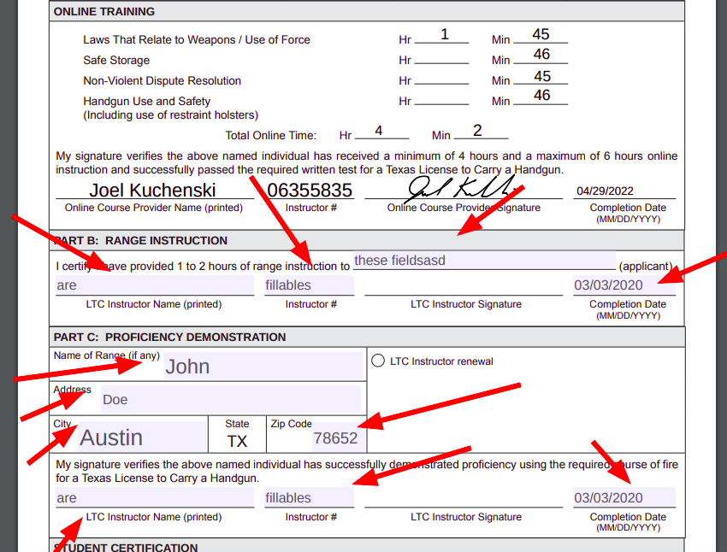Image resolution: width=727 pixels, height=552 pixels.
Task: Click the applicant field containing 'these fieldsasd'
Action: [x=484, y=261]
